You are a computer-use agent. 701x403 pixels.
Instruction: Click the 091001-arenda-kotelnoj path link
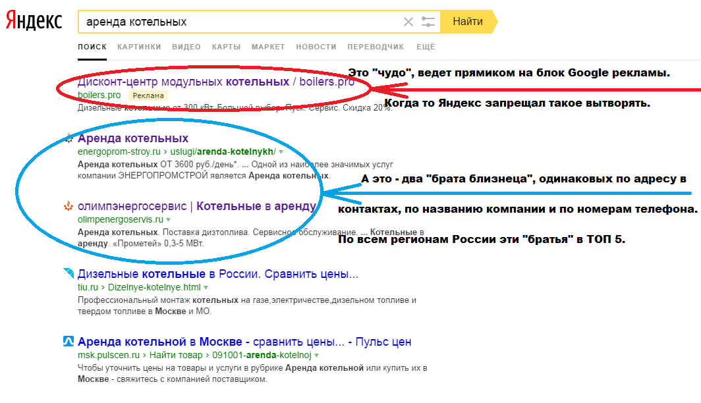[262, 355]
